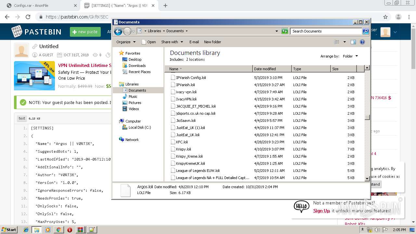Image resolution: width=416 pixels, height=234 pixels.
Task: Click the Pastebin logo in the browser
Action: click(x=36, y=32)
